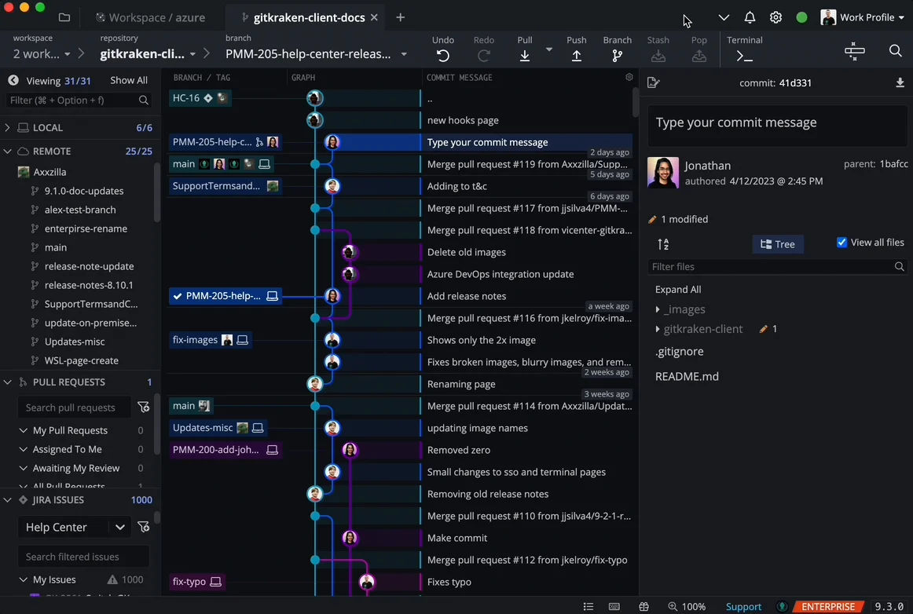Push commits with the Push icon
The height and width of the screenshot is (614, 913).
click(x=577, y=56)
